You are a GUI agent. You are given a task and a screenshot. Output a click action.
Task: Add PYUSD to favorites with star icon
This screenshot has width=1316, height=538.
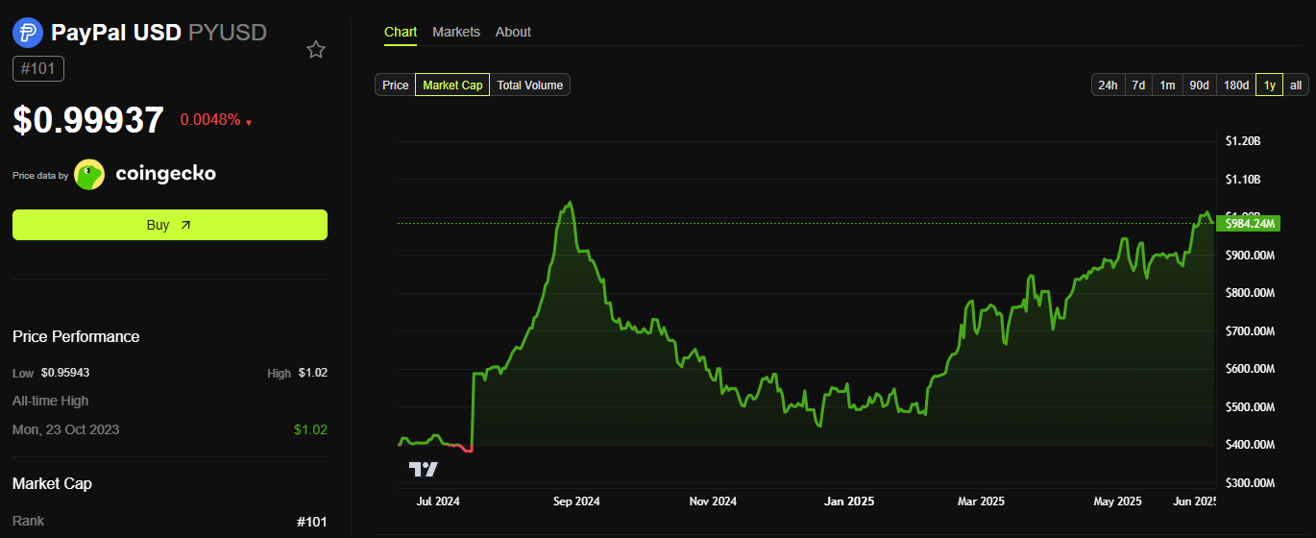point(316,50)
